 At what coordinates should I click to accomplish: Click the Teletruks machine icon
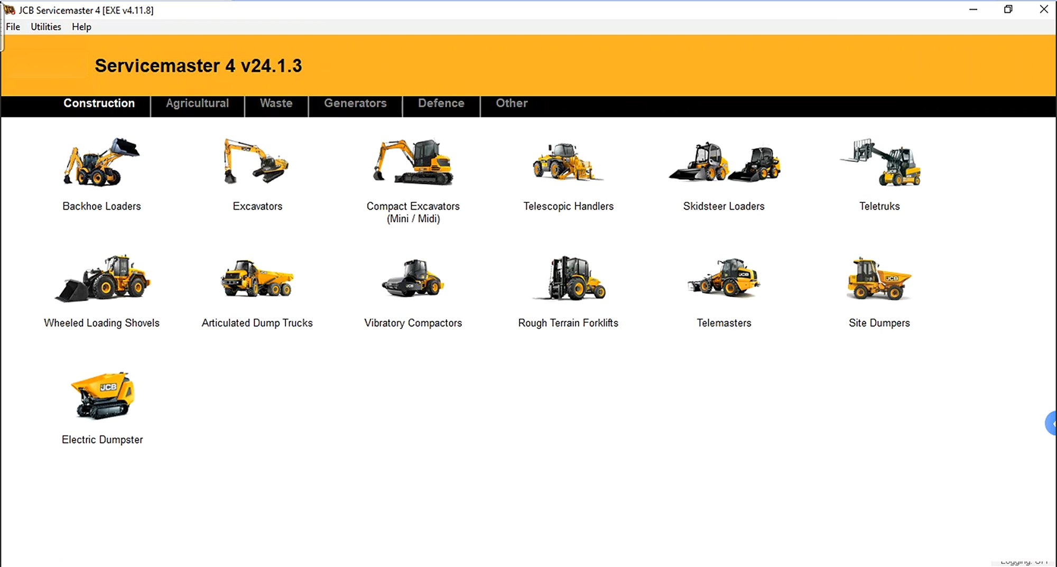(x=880, y=162)
